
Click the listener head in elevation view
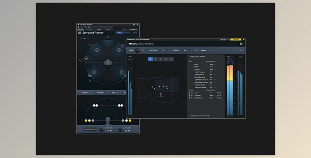tap(108, 121)
